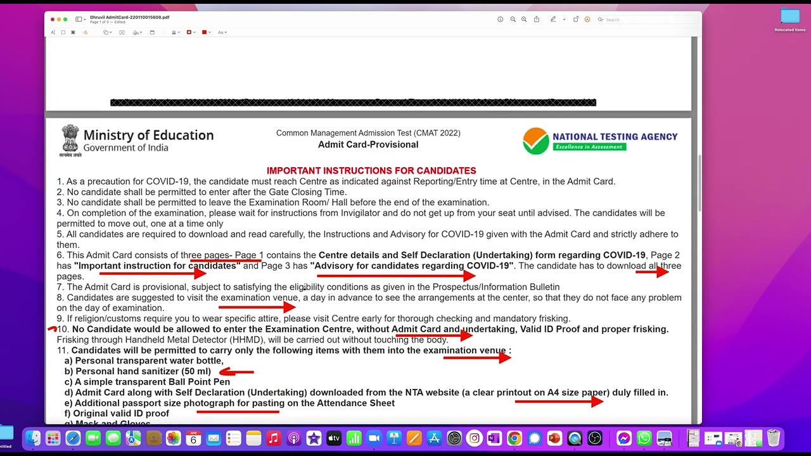Show the document Inspector info panel
811x456 pixels.
[x=500, y=20]
